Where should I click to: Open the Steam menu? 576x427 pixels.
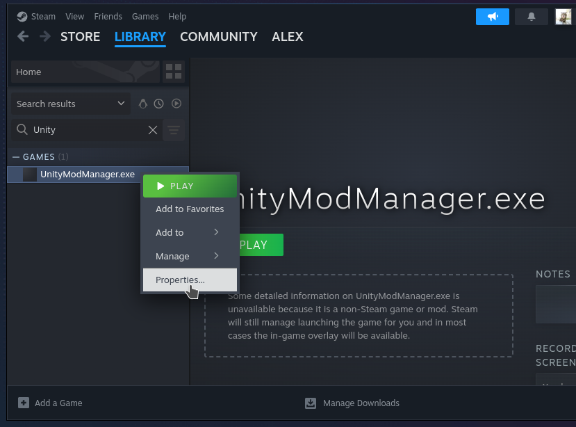coord(43,17)
